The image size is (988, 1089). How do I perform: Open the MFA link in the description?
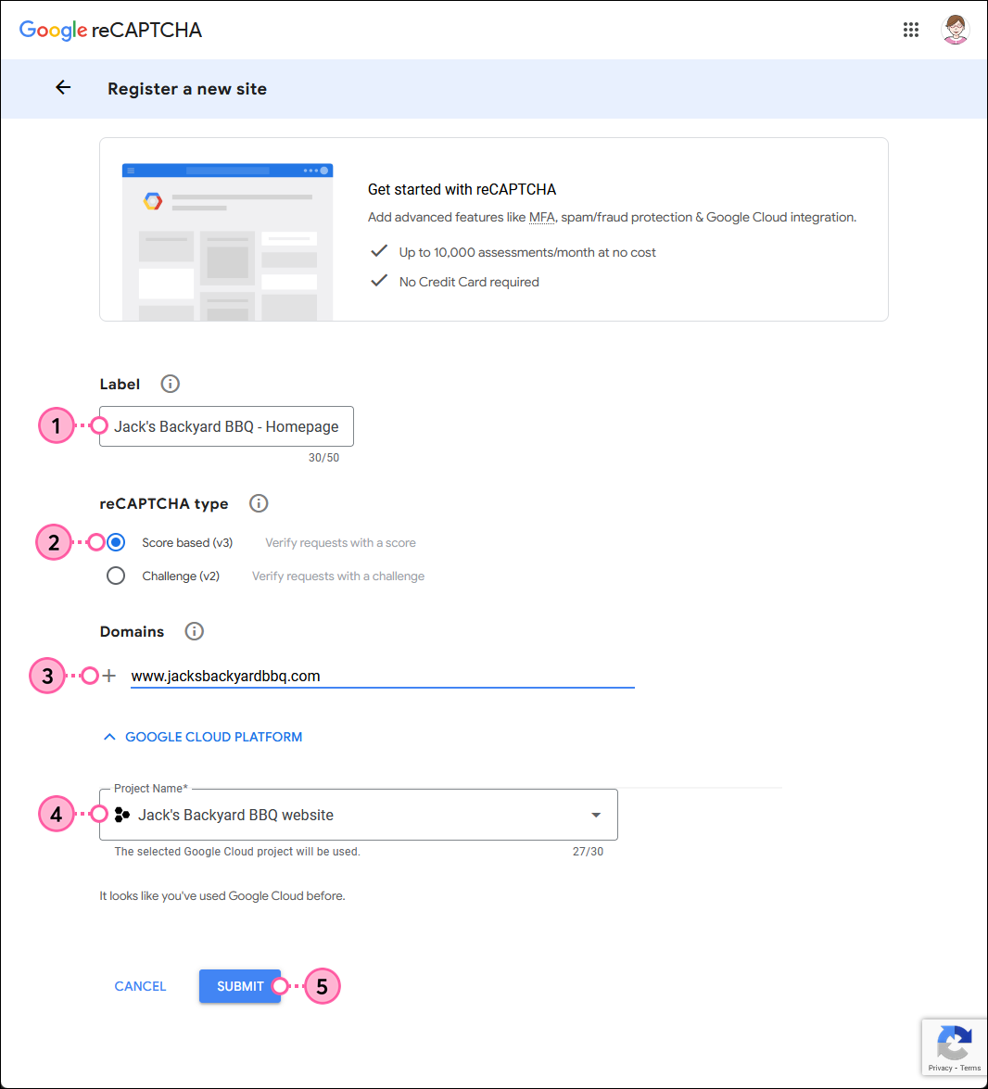pos(541,216)
